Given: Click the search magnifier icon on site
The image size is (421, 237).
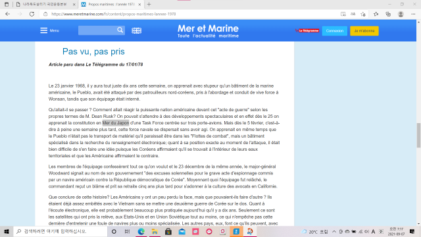Looking at the screenshot, I should pos(120,30).
